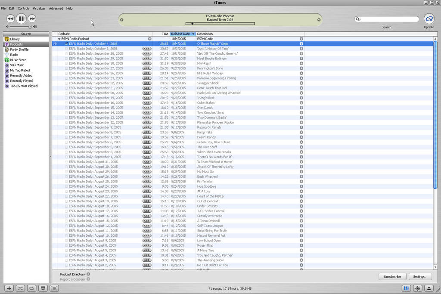
Task: Click the scroll down arrow
Action: click(x=435, y=267)
